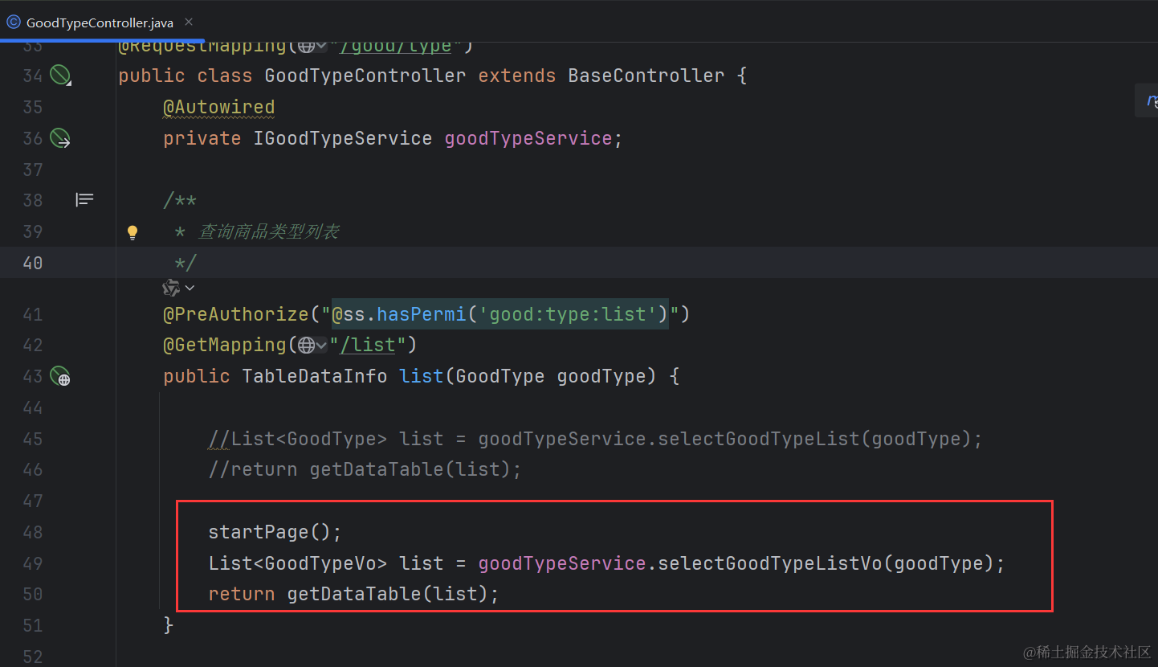Select the GoodTypeController.java tab
Image resolution: width=1158 pixels, height=667 pixels.
click(100, 23)
